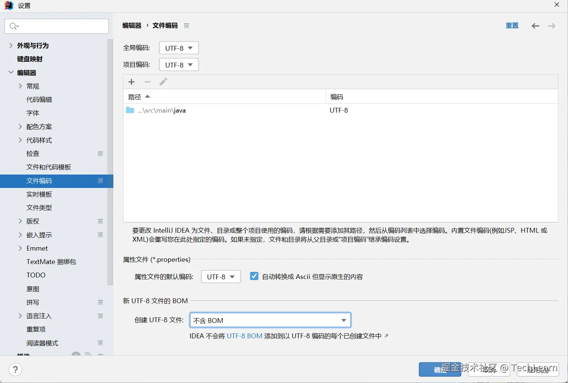Click the src\main\java folder icon

130,110
